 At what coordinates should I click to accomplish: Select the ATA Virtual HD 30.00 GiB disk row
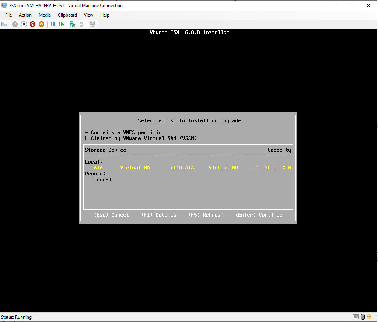[x=188, y=168]
